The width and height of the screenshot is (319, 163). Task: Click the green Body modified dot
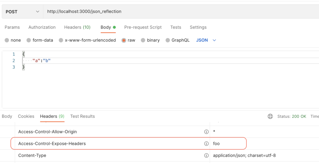coord(114,27)
